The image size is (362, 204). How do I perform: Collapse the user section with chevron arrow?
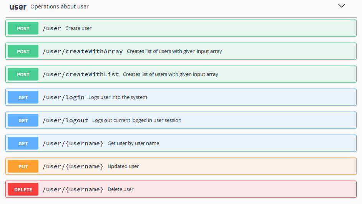(342, 6)
